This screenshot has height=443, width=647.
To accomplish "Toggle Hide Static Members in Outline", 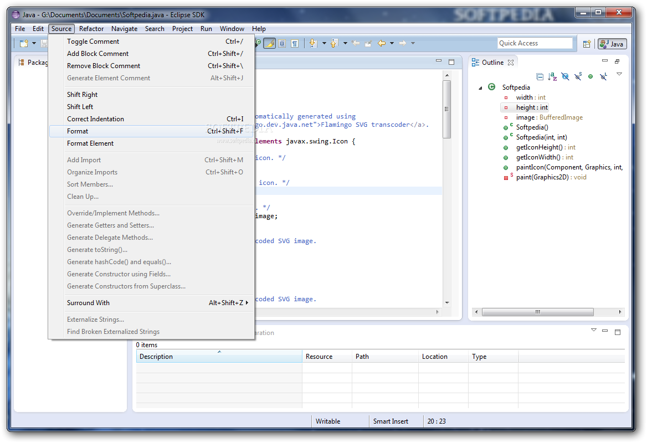I will [x=578, y=76].
